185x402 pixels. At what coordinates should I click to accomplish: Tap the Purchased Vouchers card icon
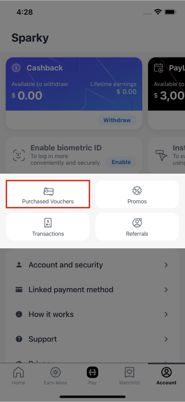tap(48, 191)
